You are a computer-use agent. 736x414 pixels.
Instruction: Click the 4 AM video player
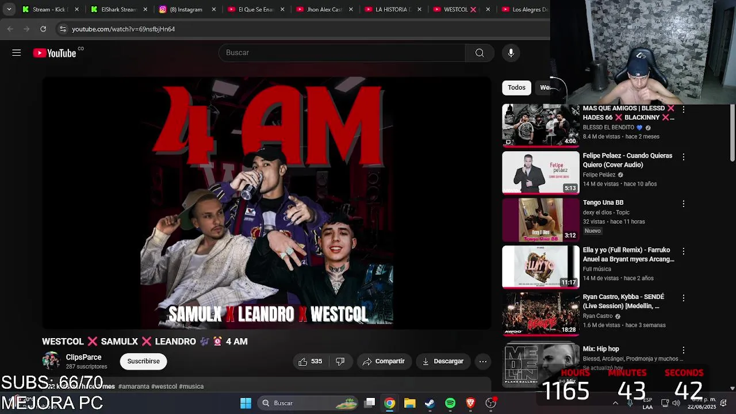pyautogui.click(x=267, y=203)
